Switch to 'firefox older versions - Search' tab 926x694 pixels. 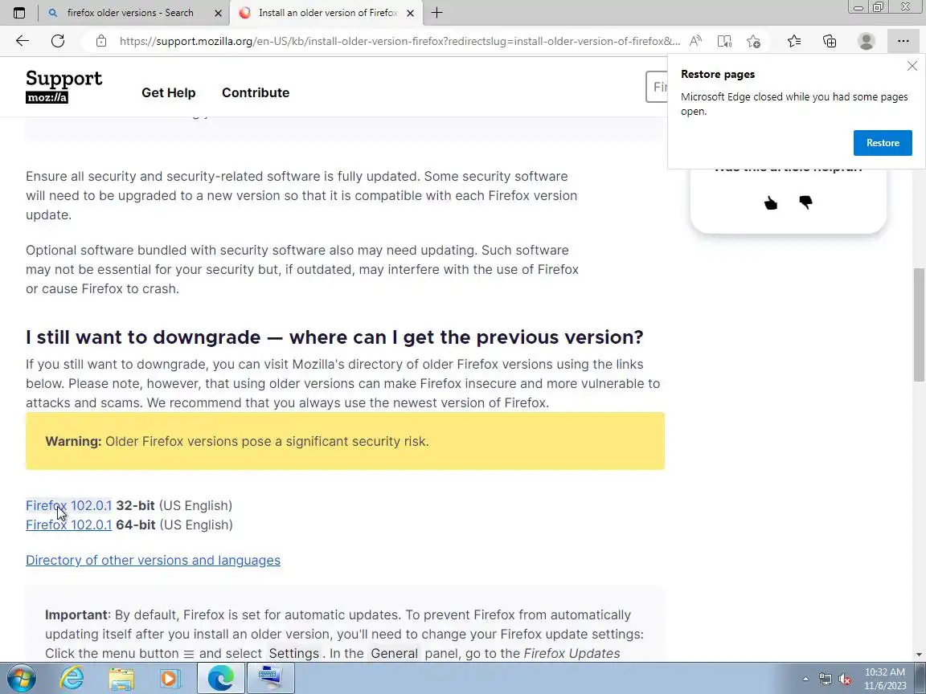pos(130,12)
